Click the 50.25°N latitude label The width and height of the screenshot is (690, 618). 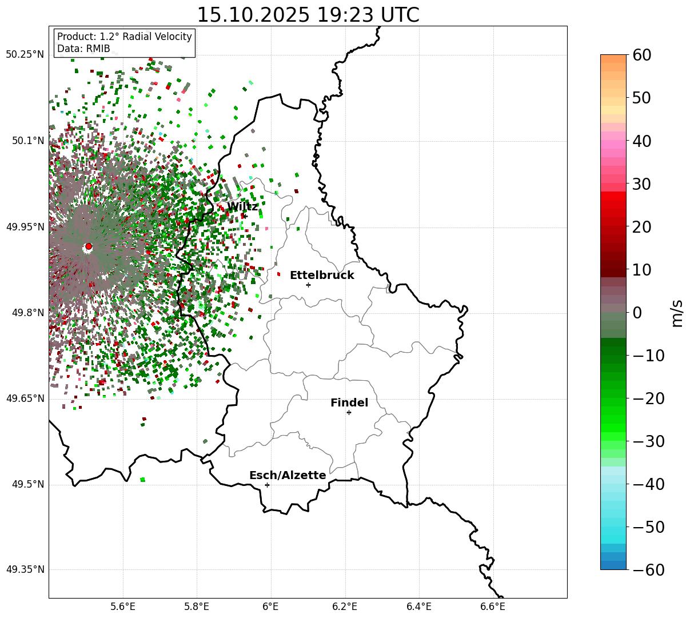(x=25, y=55)
